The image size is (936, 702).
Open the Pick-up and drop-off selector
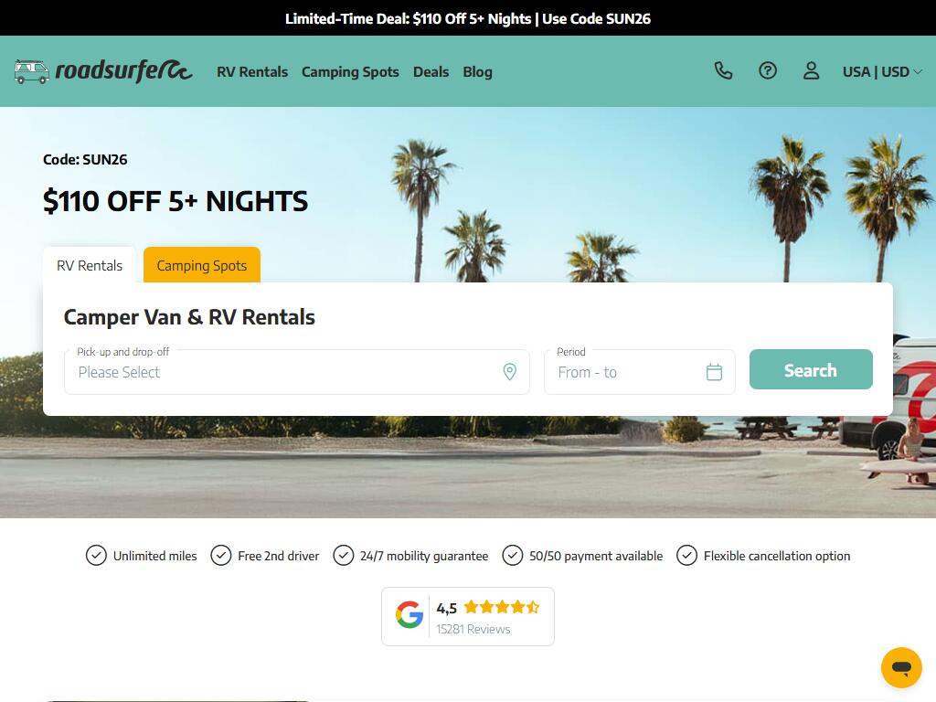pos(297,372)
